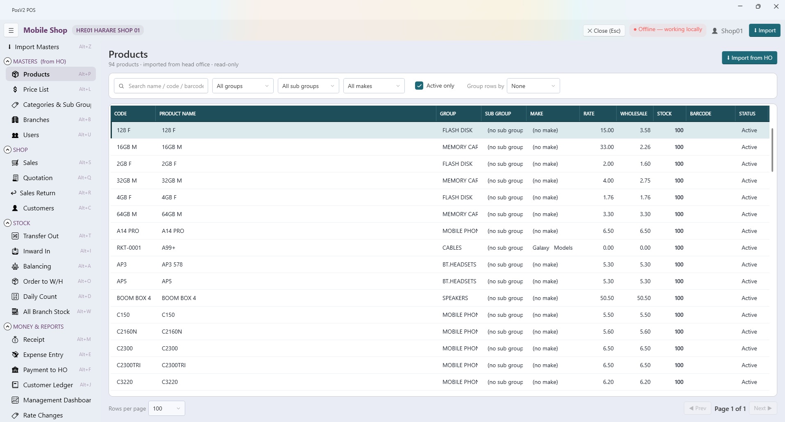
Task: Select the C2300TRI product row
Action: [x=440, y=365]
